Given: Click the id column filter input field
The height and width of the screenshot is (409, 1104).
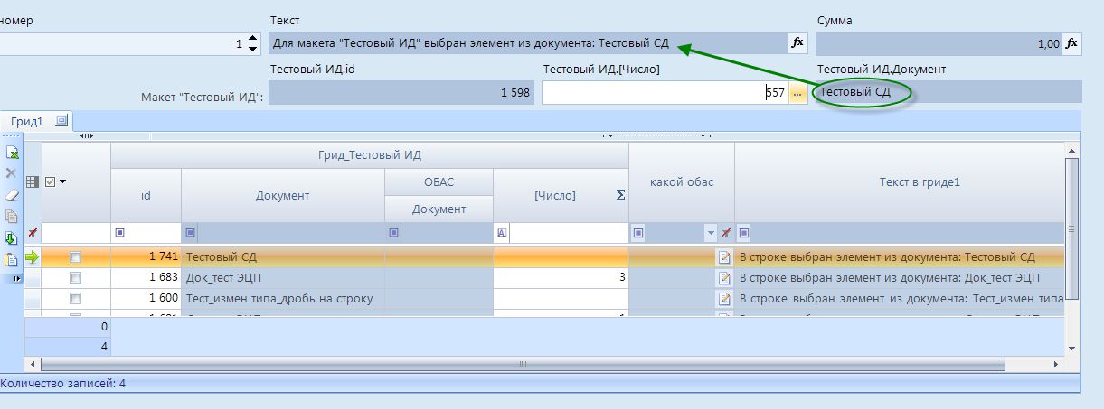Looking at the screenshot, I should (x=154, y=234).
